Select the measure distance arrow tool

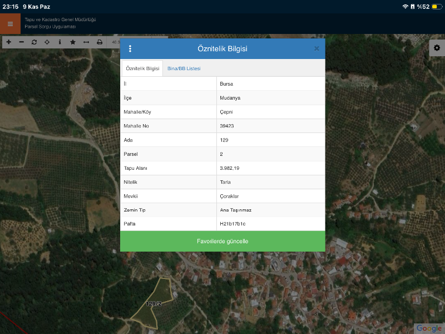(86, 42)
